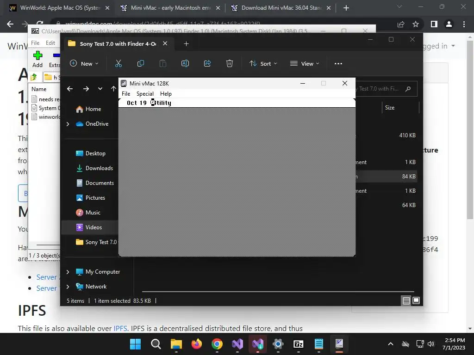Screen dimensions: 474x355
Task: Switch to Mini vMac emulator browser tab
Action: tap(170, 8)
